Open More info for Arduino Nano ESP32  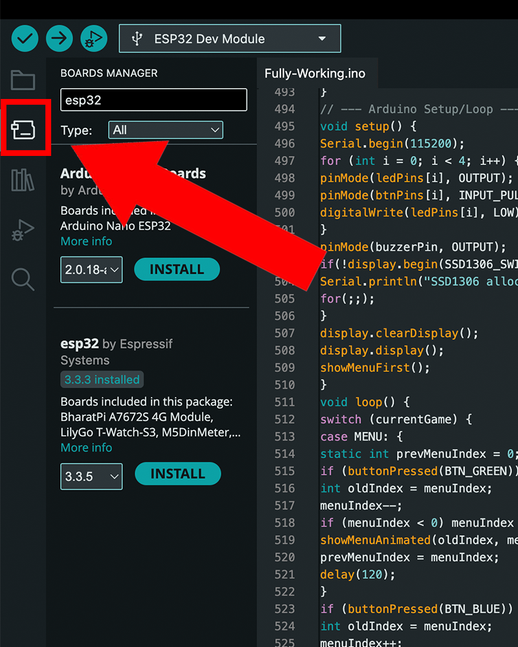(x=86, y=241)
